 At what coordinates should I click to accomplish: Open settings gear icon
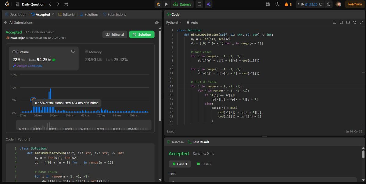coord(277,5)
